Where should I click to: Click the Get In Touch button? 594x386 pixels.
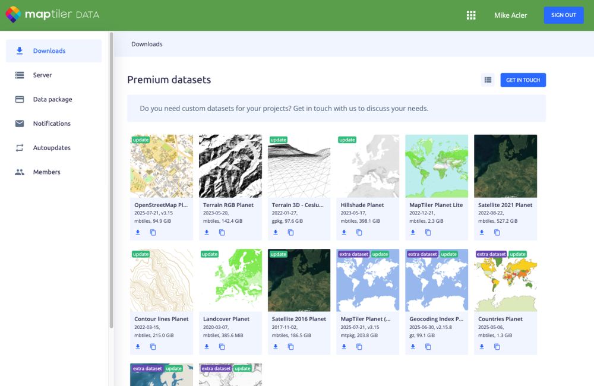523,80
